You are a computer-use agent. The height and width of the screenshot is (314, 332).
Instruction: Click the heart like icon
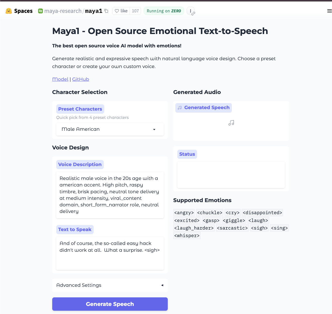coord(117,11)
